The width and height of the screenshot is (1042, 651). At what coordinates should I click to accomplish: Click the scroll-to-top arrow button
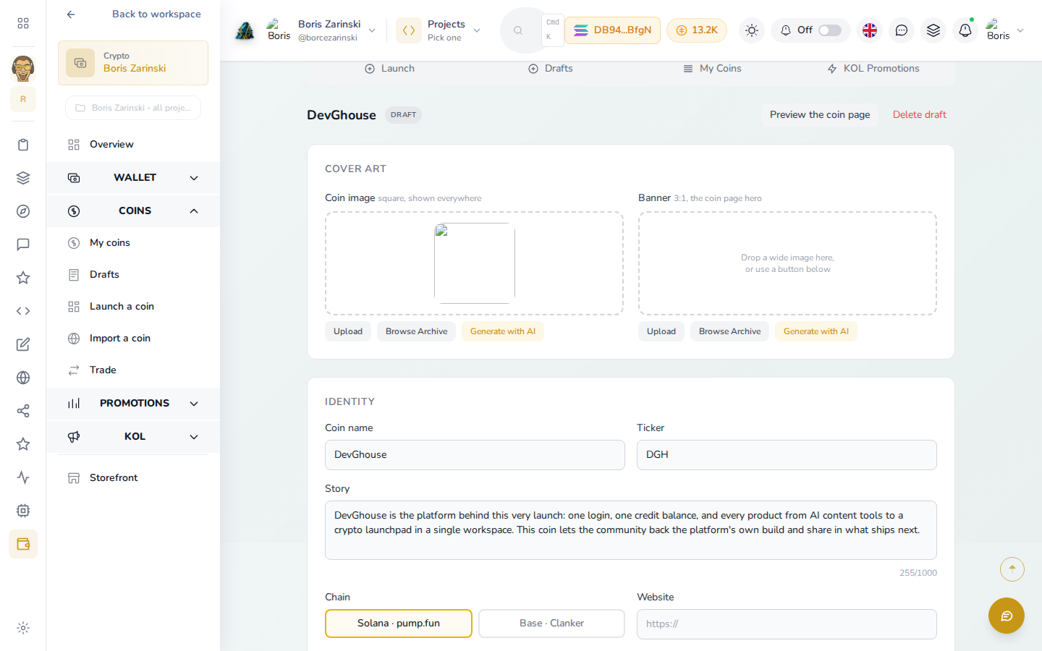click(1012, 569)
